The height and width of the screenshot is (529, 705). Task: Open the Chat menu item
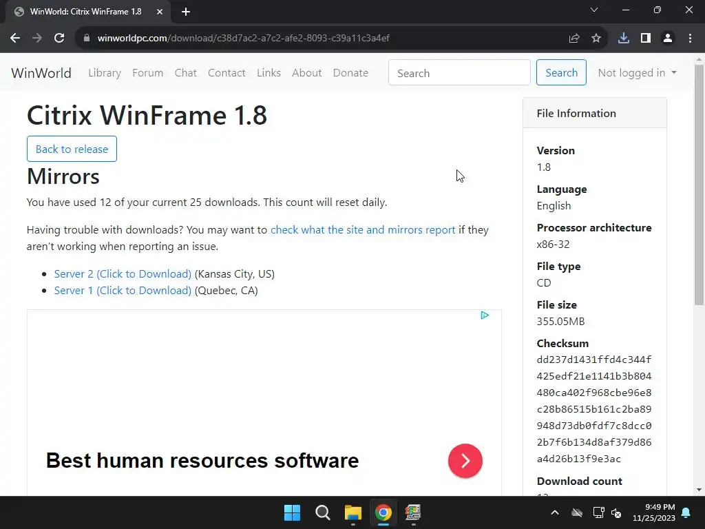click(186, 73)
